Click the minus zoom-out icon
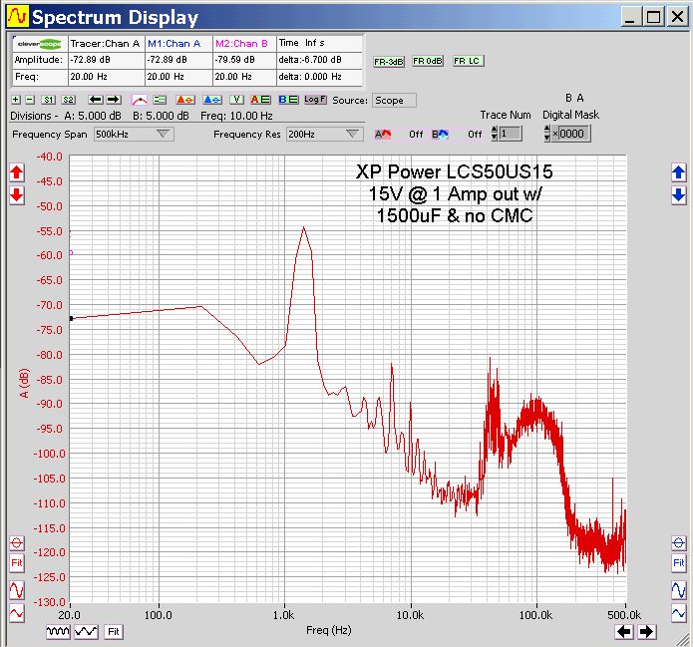This screenshot has width=693, height=647. [x=30, y=100]
